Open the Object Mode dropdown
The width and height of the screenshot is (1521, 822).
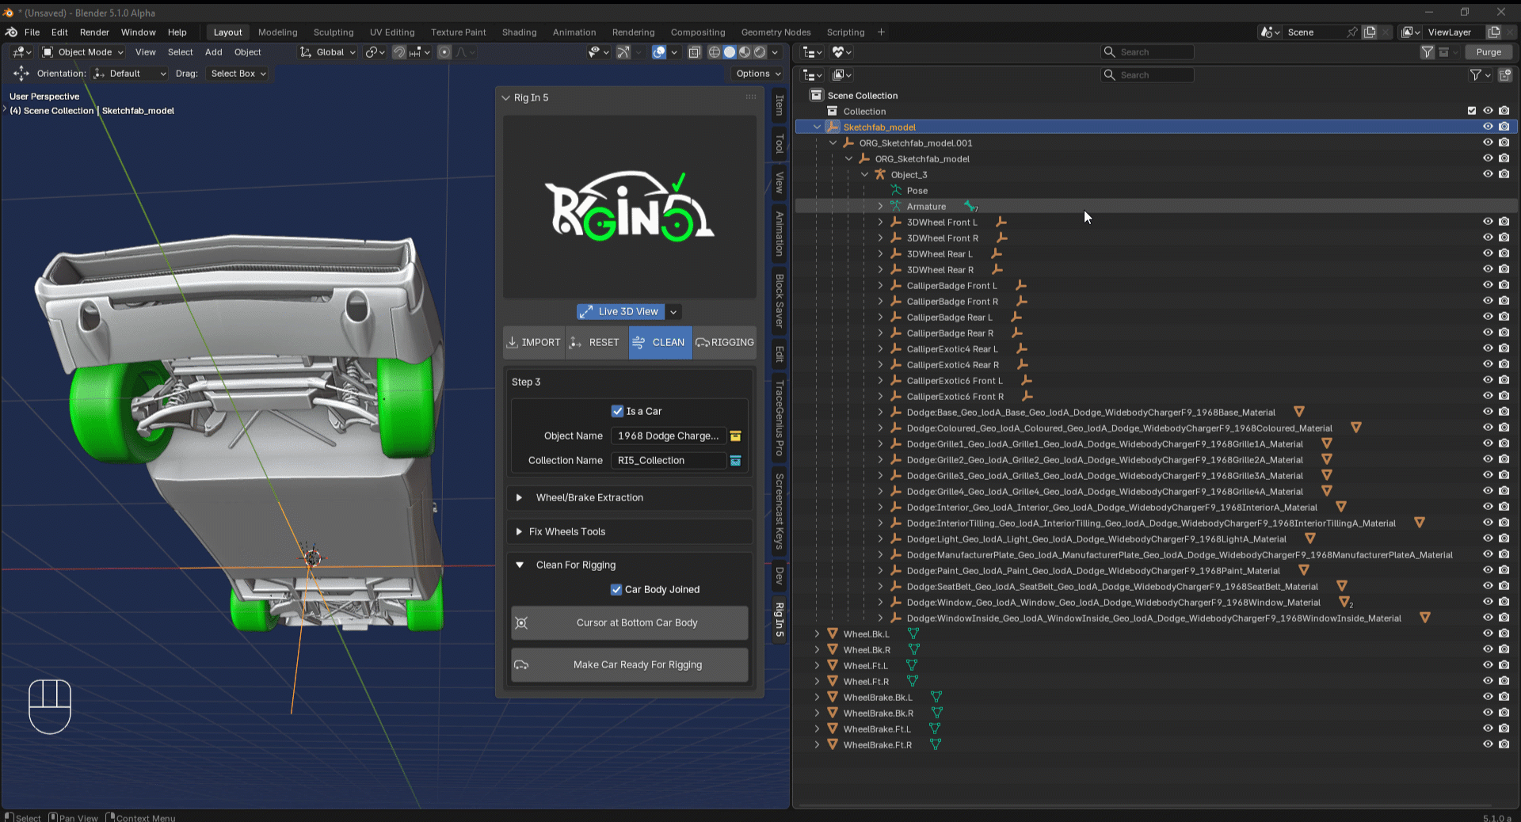(x=83, y=52)
